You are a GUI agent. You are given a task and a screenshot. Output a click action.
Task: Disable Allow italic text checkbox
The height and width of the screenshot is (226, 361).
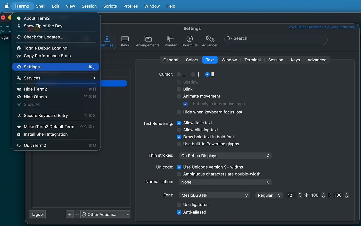click(x=179, y=123)
